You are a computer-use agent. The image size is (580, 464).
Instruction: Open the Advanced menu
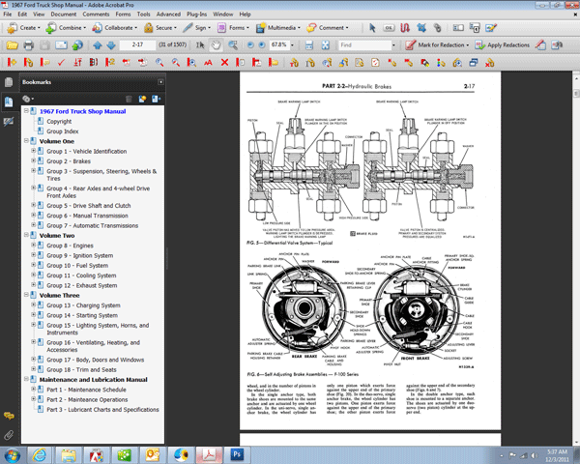[168, 14]
